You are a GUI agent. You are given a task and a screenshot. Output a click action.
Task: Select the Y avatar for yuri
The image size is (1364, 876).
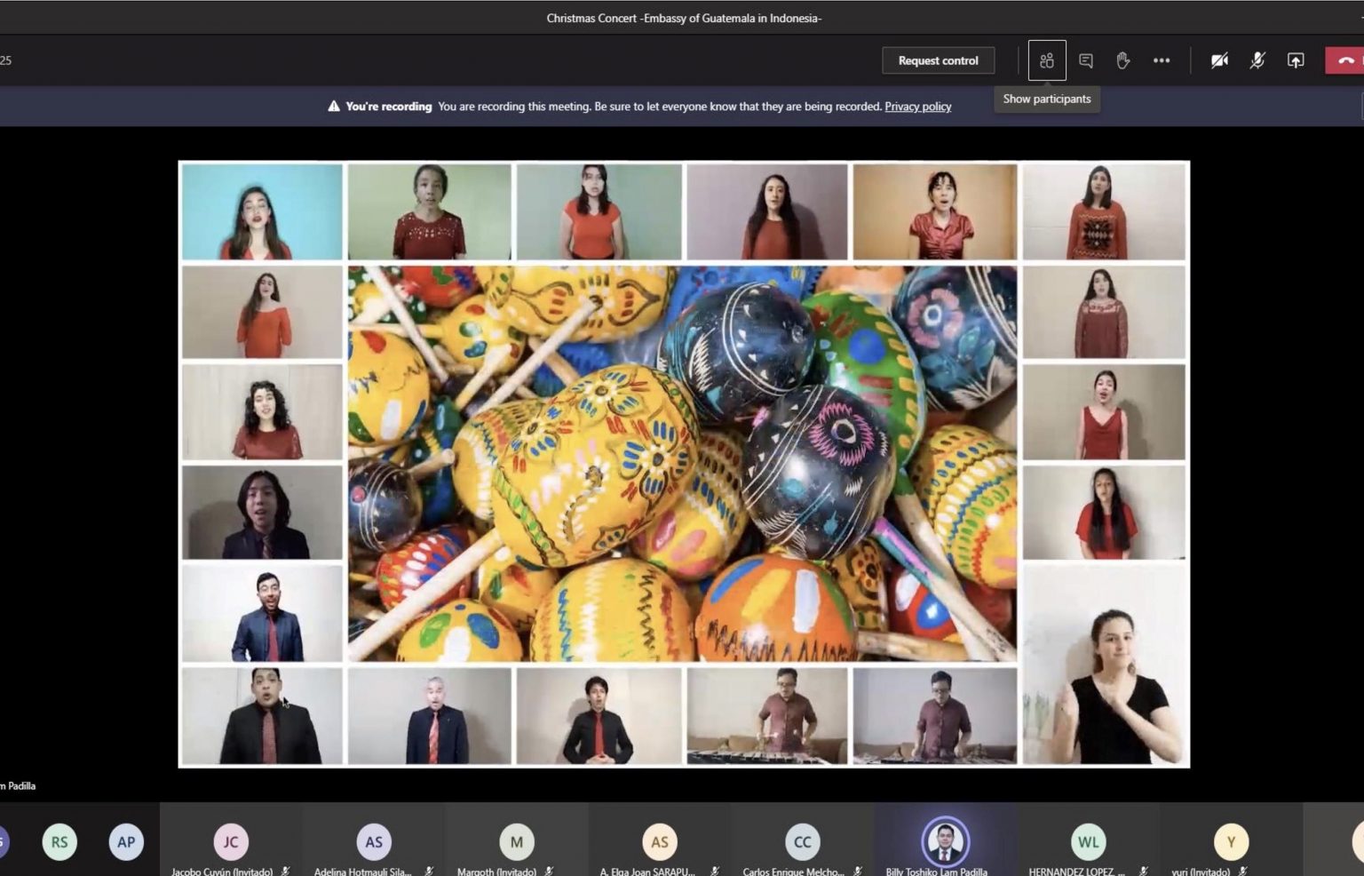[1231, 841]
